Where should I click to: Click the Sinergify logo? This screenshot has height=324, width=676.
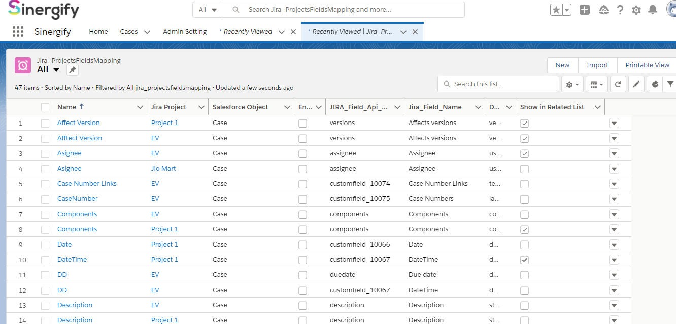pyautogui.click(x=44, y=10)
